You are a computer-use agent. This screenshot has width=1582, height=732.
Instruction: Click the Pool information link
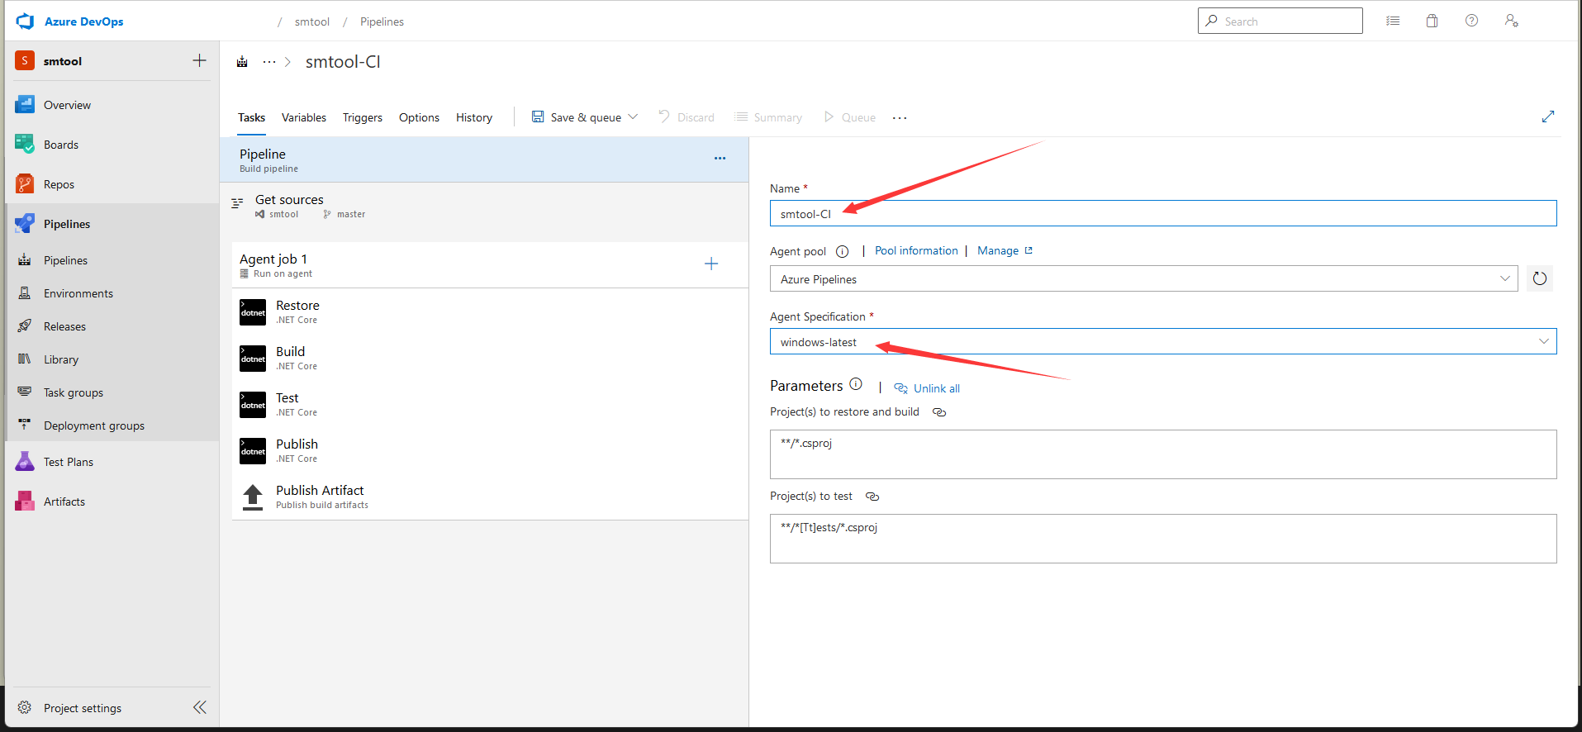coord(915,251)
